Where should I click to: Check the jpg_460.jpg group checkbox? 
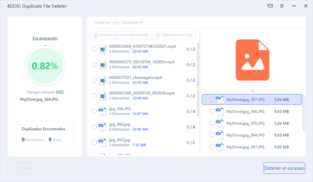click(x=94, y=127)
